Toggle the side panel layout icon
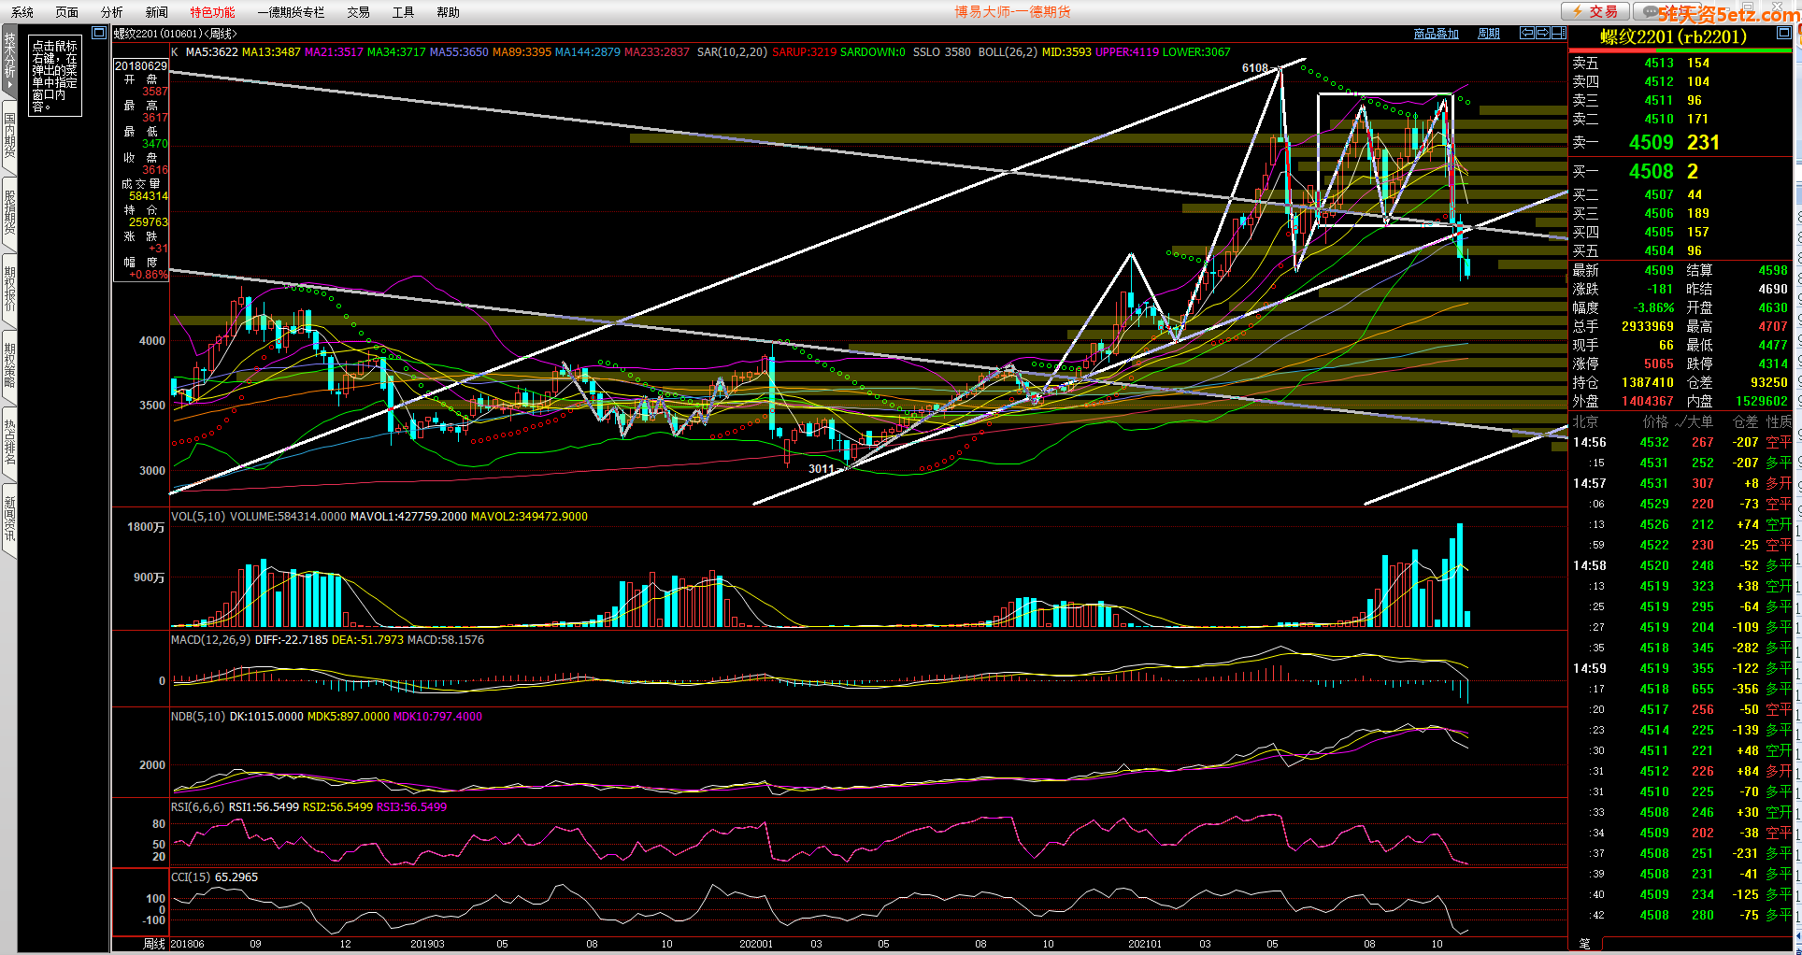Viewport: 1802px width, 955px height. [x=1559, y=33]
